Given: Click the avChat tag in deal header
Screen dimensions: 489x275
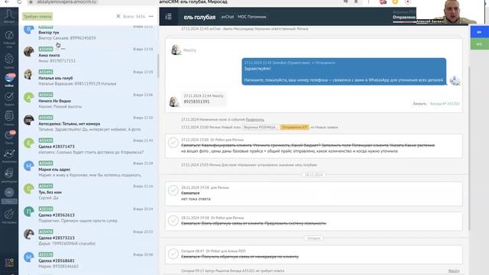Looking at the screenshot, I should tap(228, 17).
